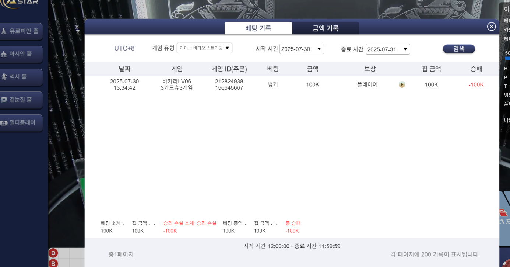Enter the 섹시 홀 lobby
The height and width of the screenshot is (267, 510).
(x=21, y=77)
